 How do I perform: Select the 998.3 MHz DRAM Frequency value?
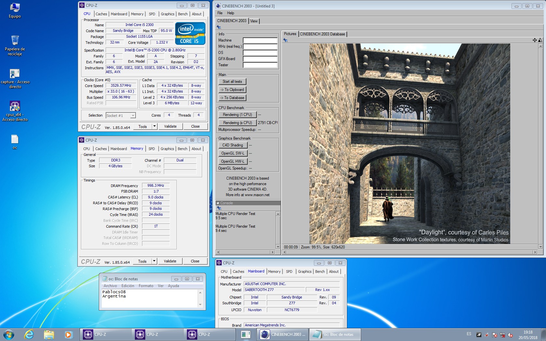pos(156,186)
